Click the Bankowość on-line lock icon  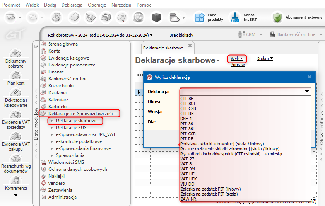[272, 34]
